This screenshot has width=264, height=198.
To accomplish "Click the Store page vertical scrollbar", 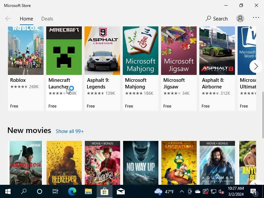I will point(263,115).
